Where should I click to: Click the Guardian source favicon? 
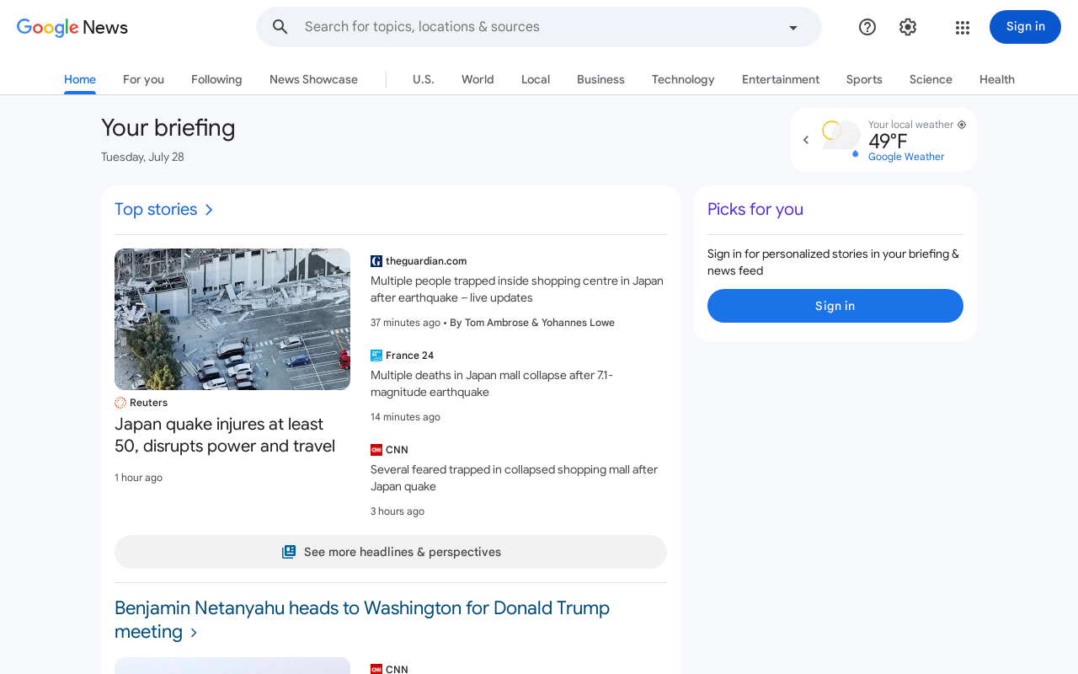pos(376,261)
